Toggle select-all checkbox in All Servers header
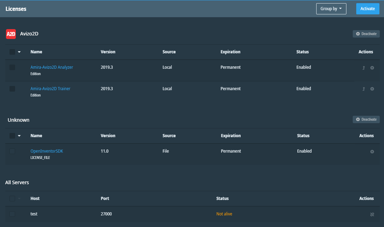 point(12,199)
